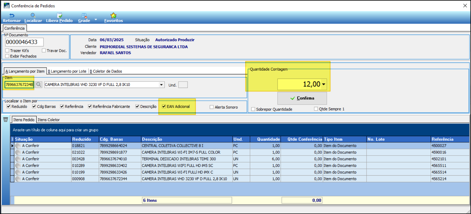
Task: Click the Nº Documento input field
Action: click(24, 42)
